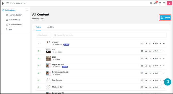
Task: Open the apps grid icon
Action: pos(151,3)
